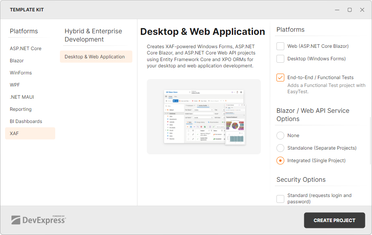
Task: Select the XAF platform in the sidebar
Action: [14, 133]
